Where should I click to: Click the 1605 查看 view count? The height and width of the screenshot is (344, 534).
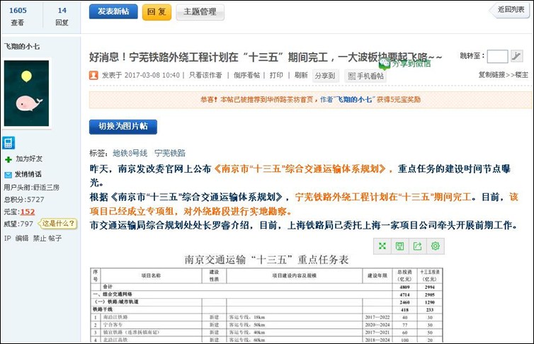click(x=18, y=16)
